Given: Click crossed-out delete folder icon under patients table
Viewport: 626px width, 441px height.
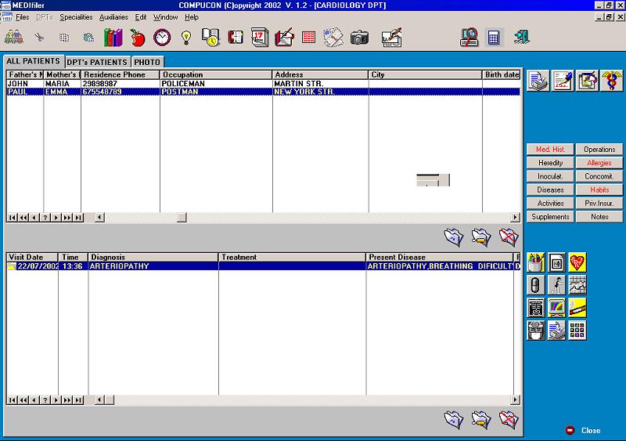Looking at the screenshot, I should tap(509, 237).
